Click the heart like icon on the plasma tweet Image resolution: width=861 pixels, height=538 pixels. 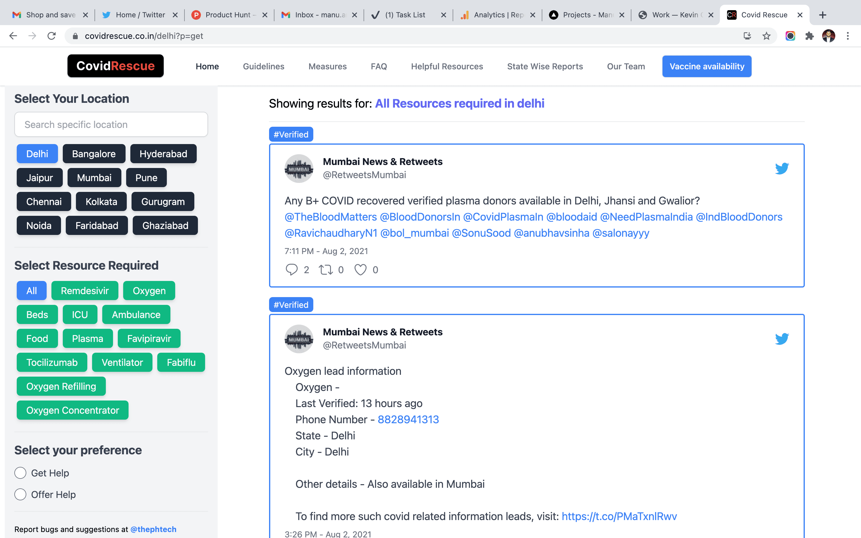tap(360, 270)
